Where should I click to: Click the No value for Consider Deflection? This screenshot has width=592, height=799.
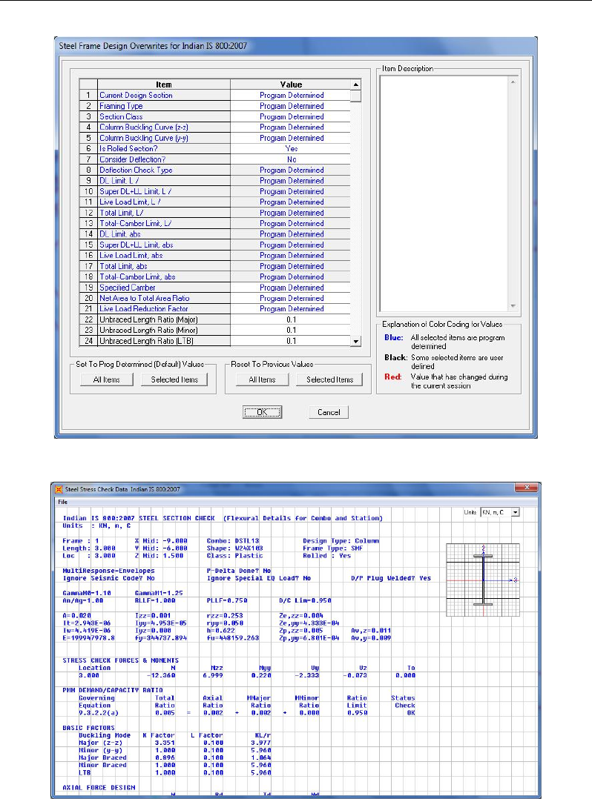click(x=291, y=159)
